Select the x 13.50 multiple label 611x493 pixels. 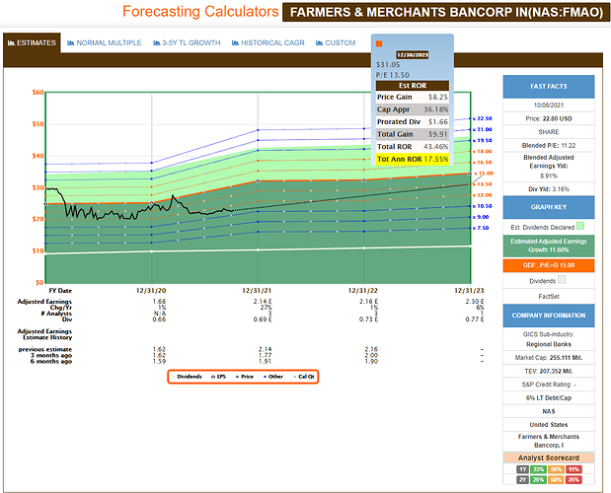coord(483,184)
